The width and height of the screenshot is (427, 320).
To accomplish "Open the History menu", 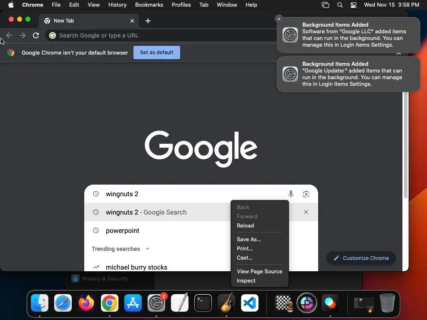I will click(117, 5).
